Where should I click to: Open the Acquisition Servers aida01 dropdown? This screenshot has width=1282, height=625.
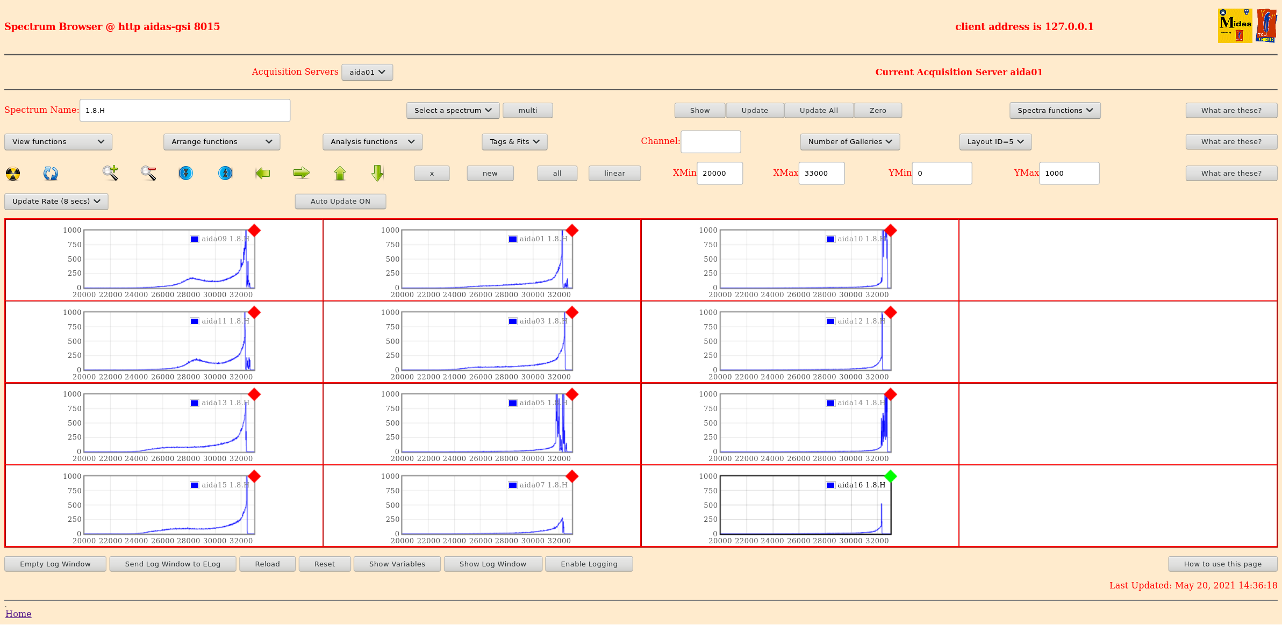click(367, 73)
